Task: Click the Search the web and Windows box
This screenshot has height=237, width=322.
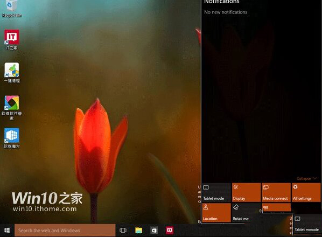Action: (x=65, y=230)
